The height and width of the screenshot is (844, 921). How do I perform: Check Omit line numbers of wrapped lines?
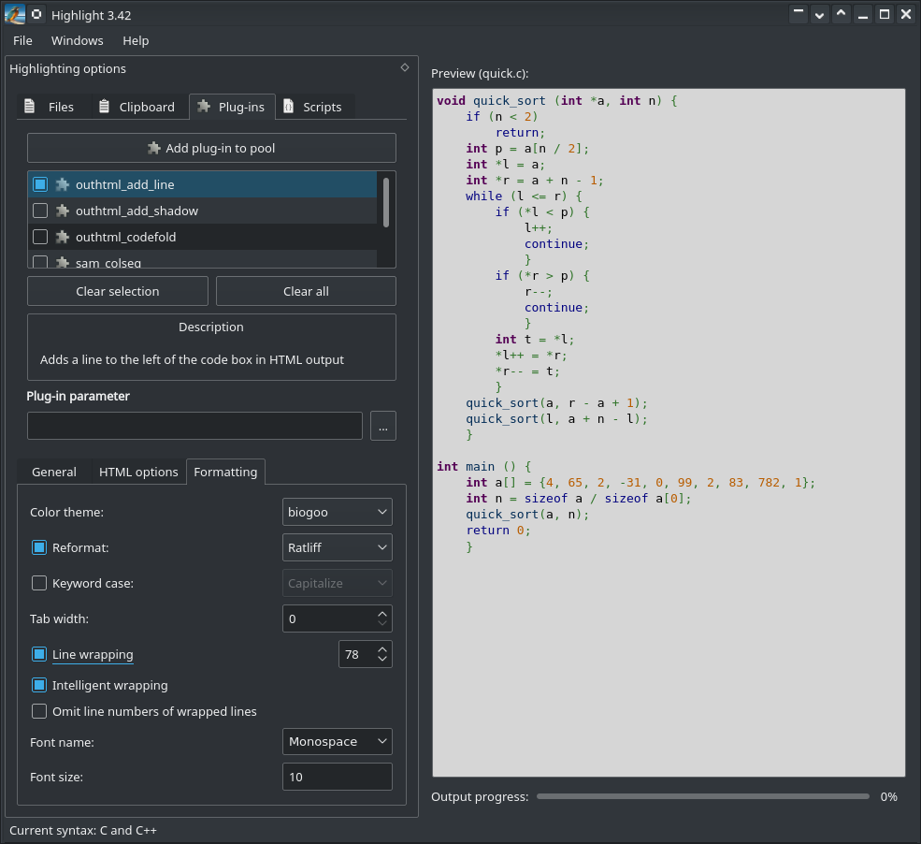[38, 711]
